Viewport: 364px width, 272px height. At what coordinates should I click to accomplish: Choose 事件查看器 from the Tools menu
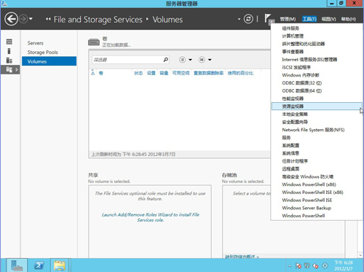(316, 52)
